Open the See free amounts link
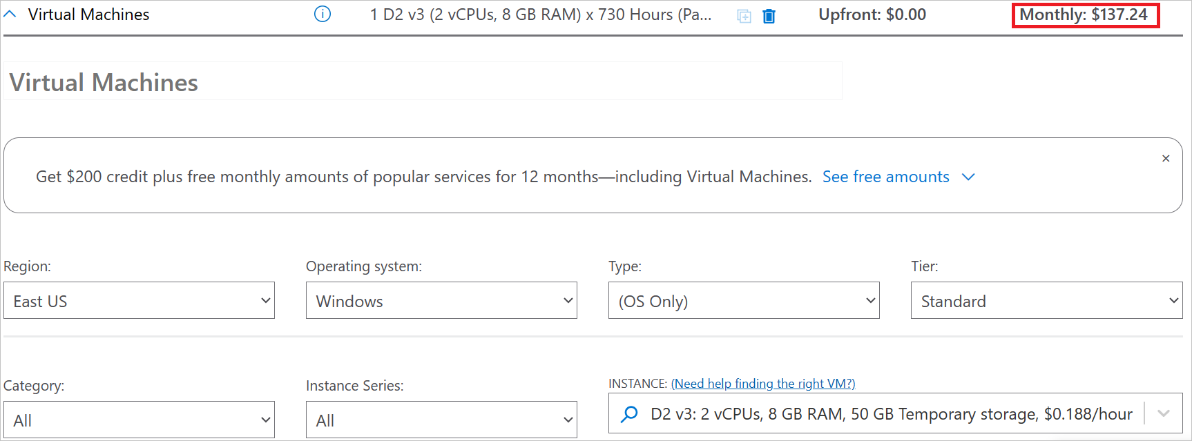The height and width of the screenshot is (441, 1192). pyautogui.click(x=885, y=177)
